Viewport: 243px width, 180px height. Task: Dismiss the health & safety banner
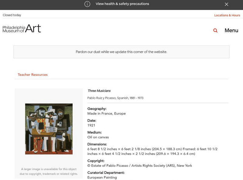226,4
